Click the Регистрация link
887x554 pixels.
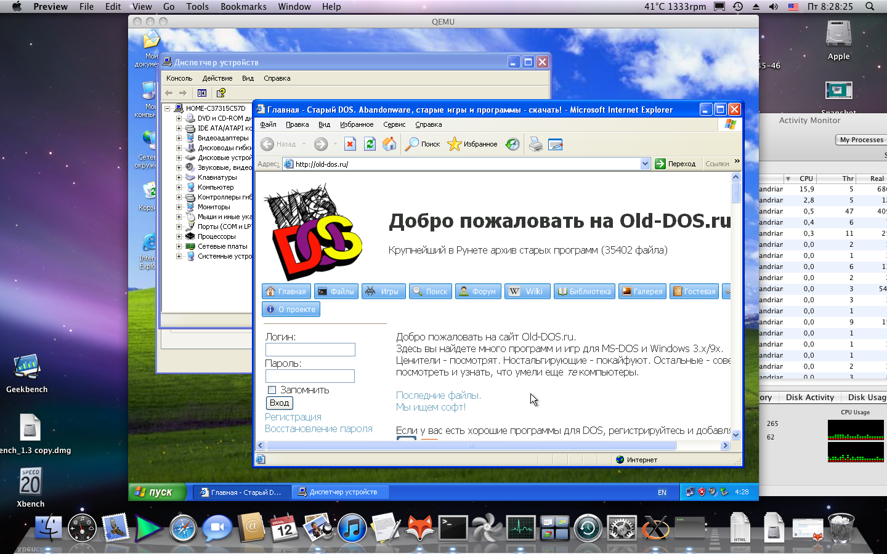(x=293, y=417)
